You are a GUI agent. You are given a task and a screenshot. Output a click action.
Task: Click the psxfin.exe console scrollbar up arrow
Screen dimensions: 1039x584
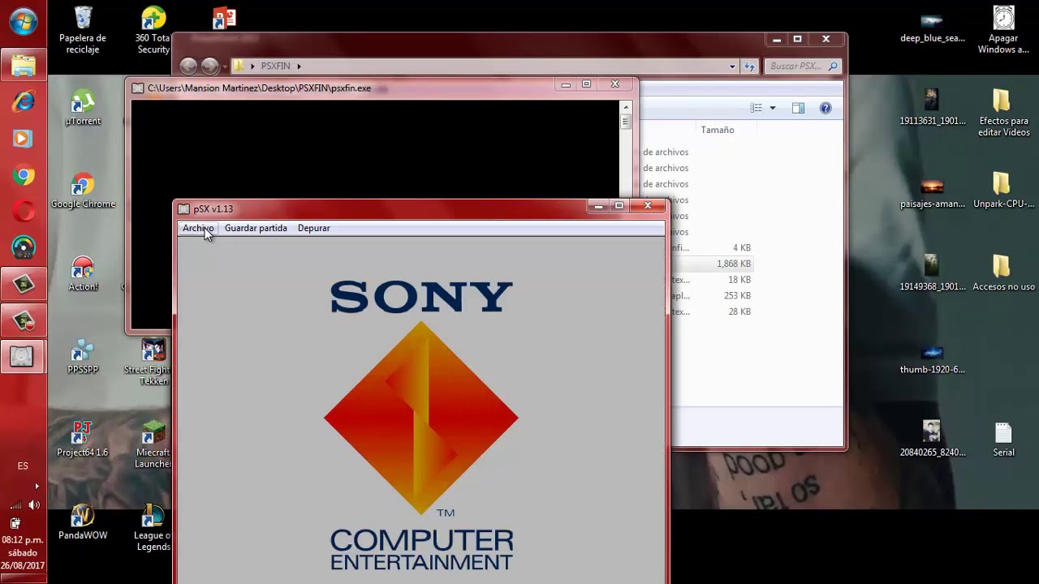pyautogui.click(x=626, y=107)
